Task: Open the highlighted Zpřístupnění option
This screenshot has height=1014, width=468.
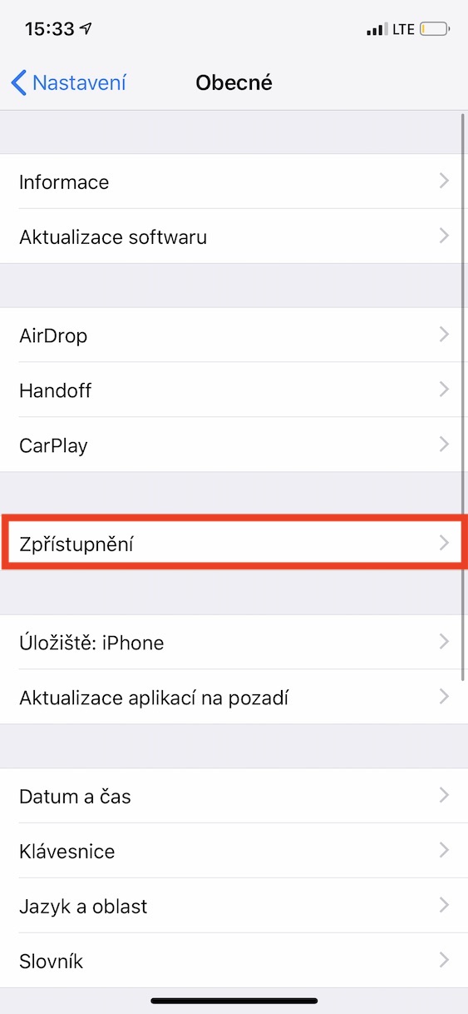Action: [234, 543]
